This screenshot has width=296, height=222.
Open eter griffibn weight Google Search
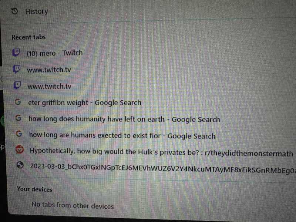(85, 103)
